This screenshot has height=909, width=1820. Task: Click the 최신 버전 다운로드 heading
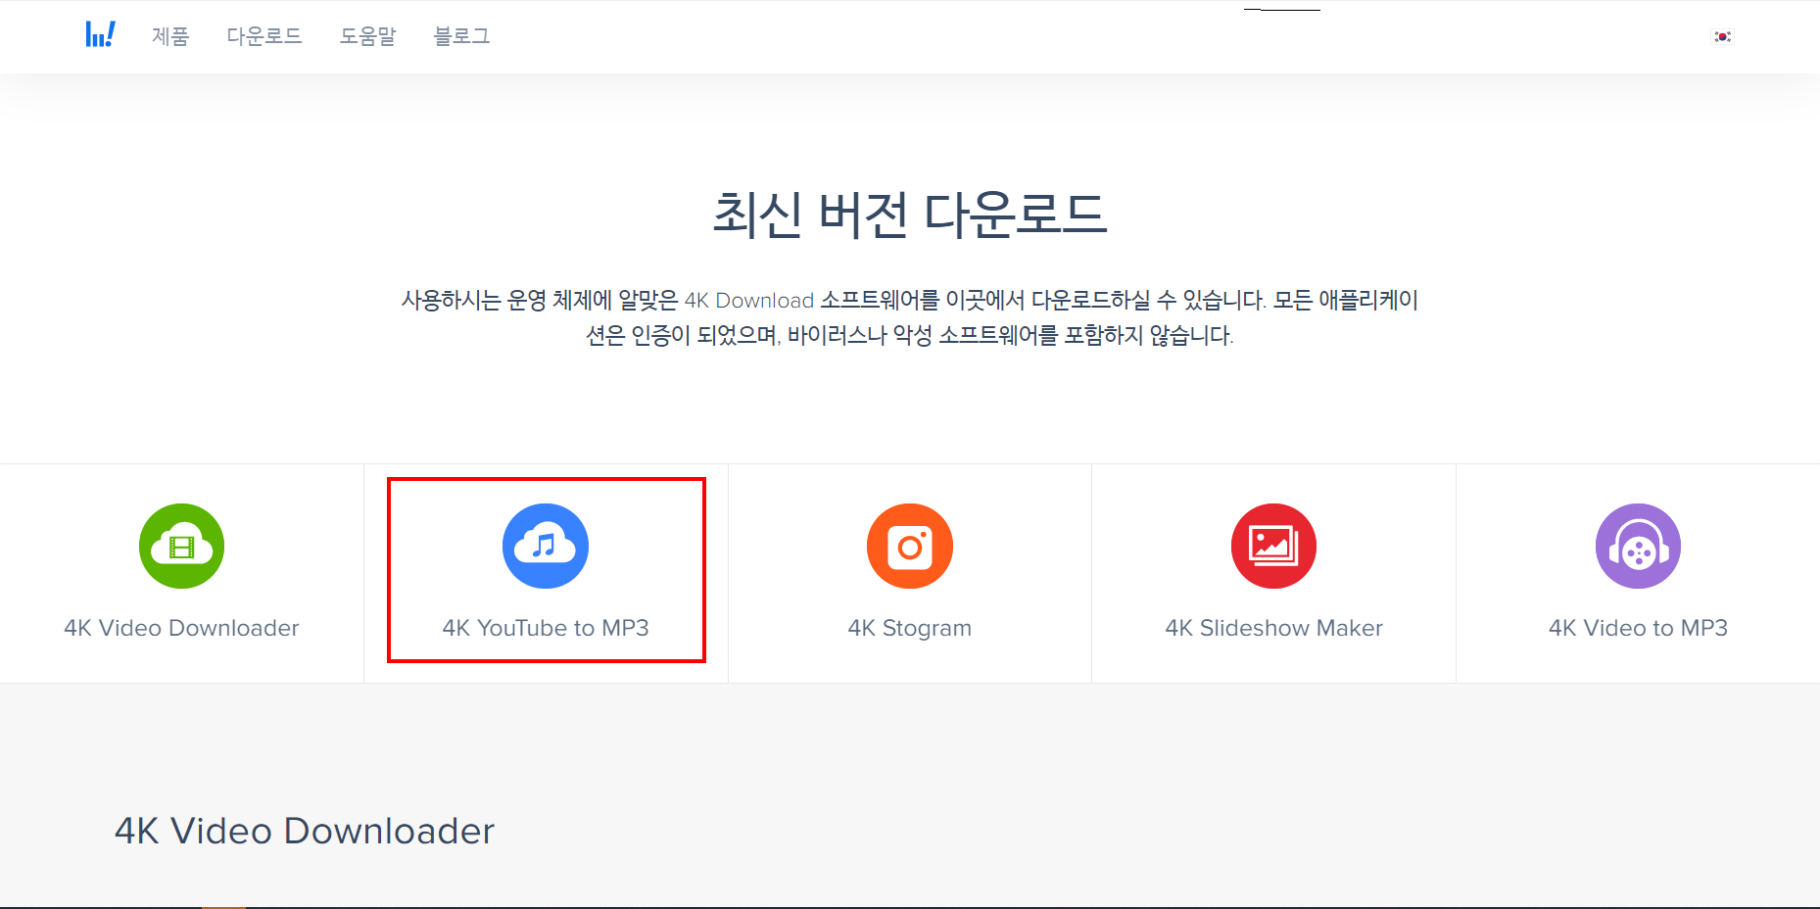[x=910, y=215]
